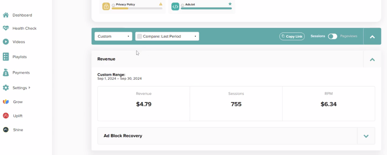The image size is (387, 155).
Task: Click the Custom Range label
Action: pos(111,75)
